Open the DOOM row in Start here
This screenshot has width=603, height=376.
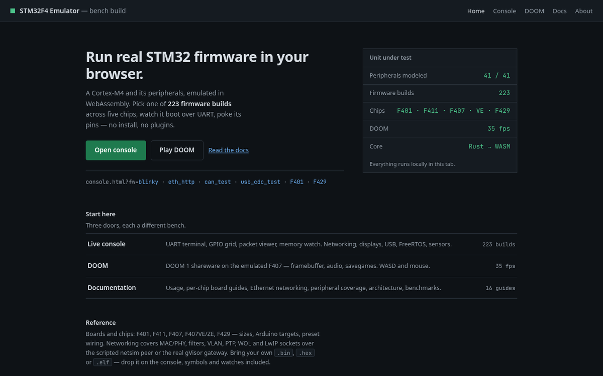[301, 266]
